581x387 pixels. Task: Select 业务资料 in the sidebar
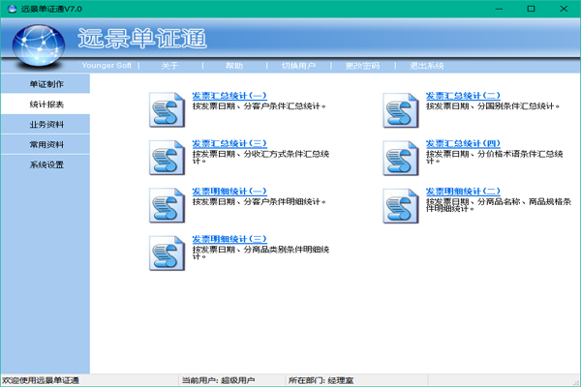tap(46, 125)
